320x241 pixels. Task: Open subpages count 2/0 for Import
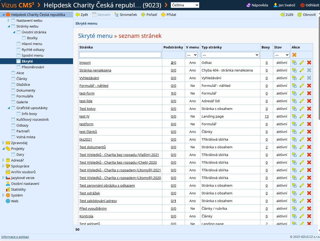pyautogui.click(x=173, y=63)
